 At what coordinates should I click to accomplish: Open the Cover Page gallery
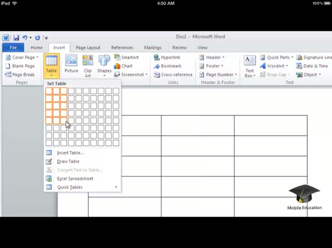tap(22, 58)
